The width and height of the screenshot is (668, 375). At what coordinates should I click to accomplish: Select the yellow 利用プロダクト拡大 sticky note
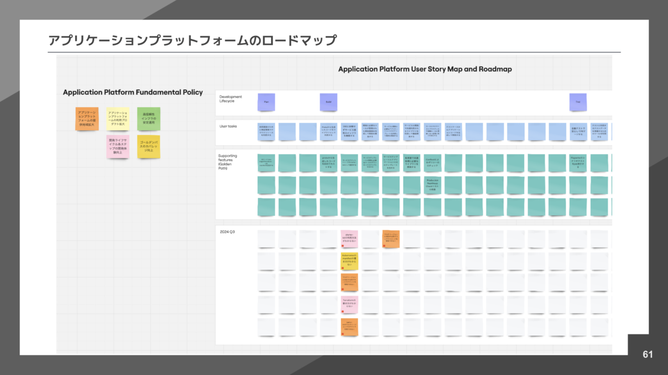[117, 118]
